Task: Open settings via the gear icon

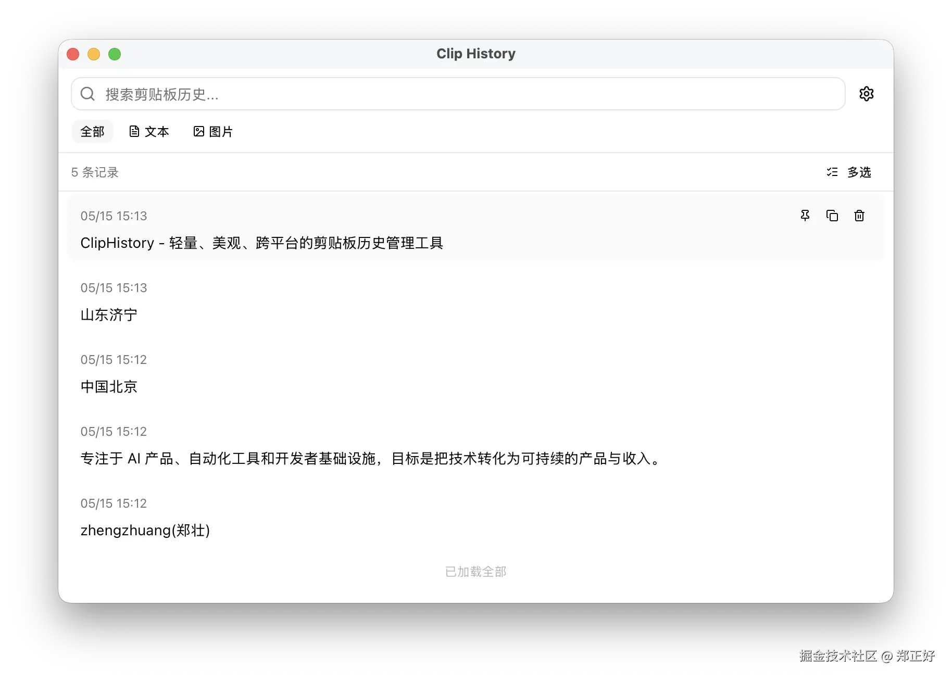Action: click(866, 94)
